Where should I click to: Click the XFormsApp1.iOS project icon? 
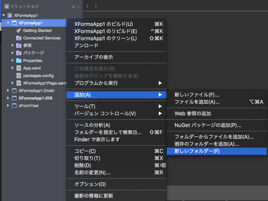14,98
